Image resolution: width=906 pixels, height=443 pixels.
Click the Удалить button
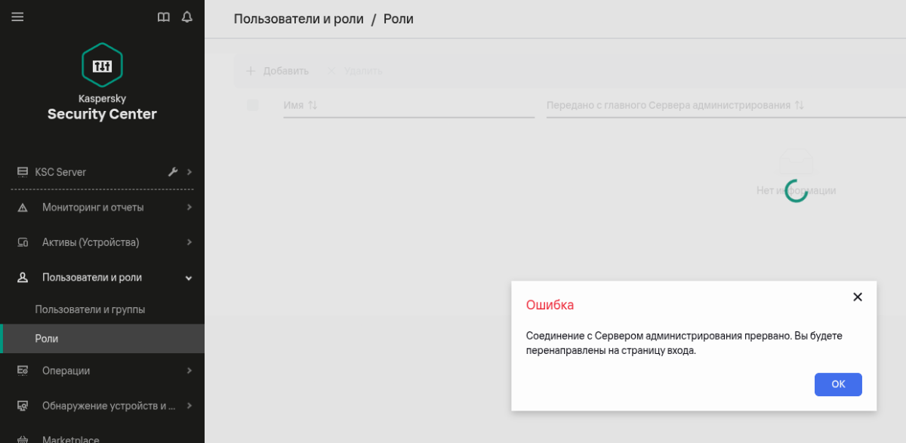(x=355, y=71)
